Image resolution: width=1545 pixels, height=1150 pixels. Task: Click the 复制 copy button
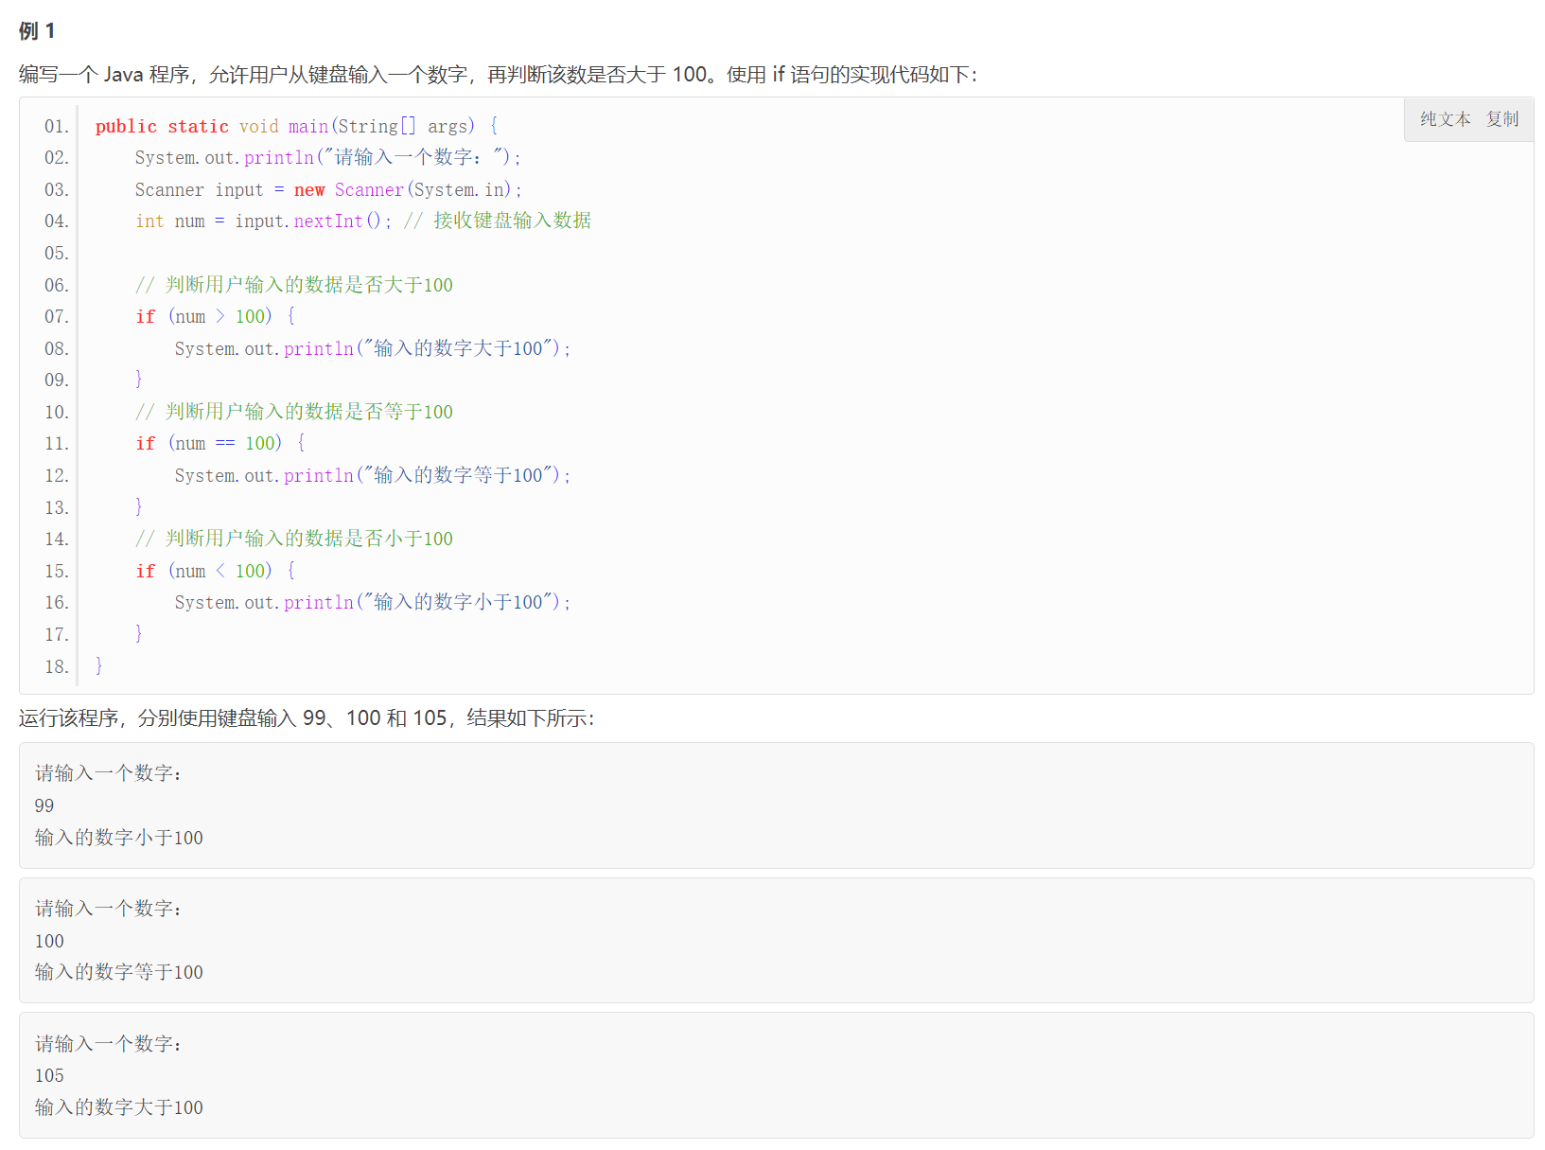(1501, 119)
